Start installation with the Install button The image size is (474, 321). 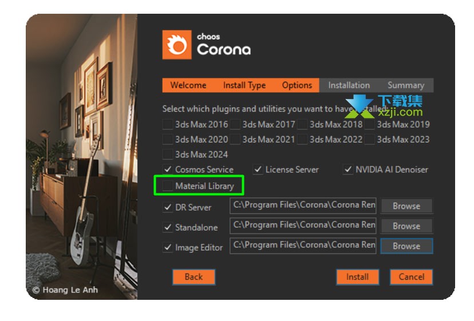[x=357, y=277]
